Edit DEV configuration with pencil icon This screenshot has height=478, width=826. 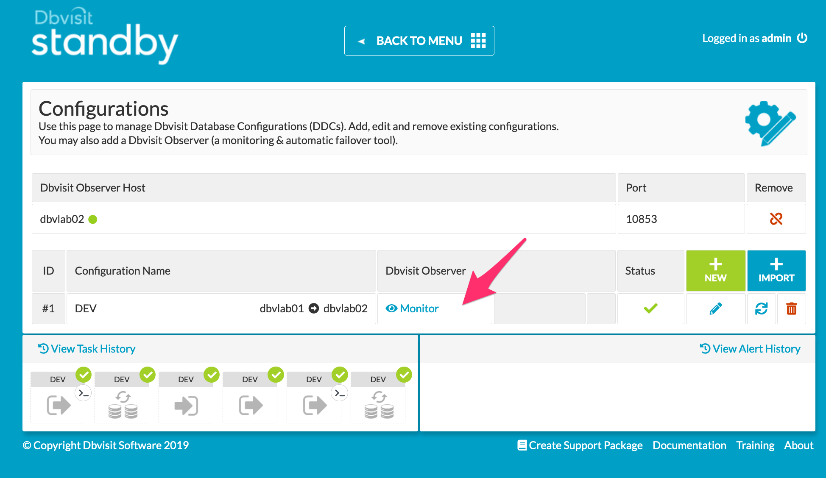(x=716, y=308)
